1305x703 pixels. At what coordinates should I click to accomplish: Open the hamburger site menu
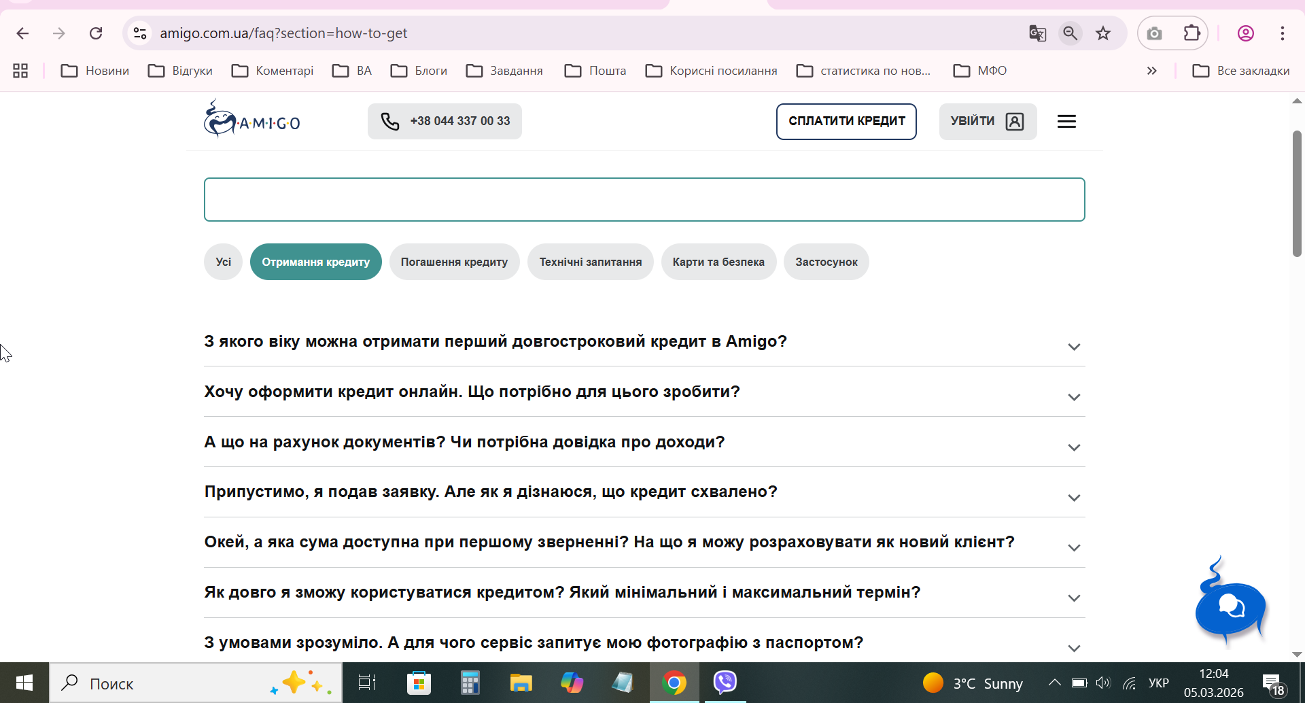[x=1066, y=122]
